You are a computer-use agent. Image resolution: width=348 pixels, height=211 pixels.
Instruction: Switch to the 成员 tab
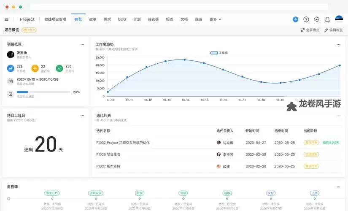(x=198, y=19)
